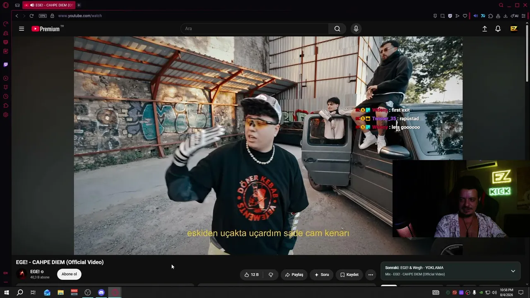The image size is (530, 298).
Task: Toggle the browser VPN badge
Action: click(x=43, y=16)
